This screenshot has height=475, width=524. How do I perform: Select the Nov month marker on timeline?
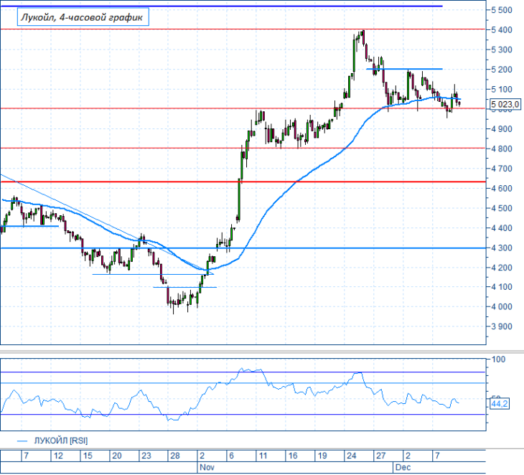(207, 467)
